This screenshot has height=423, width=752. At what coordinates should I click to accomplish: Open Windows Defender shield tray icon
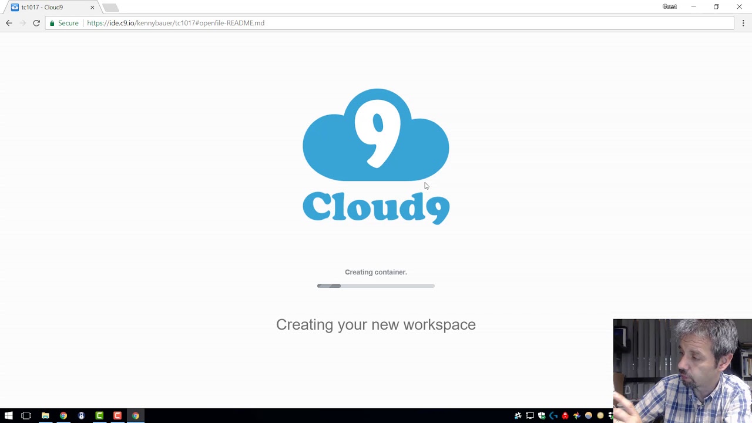point(542,416)
